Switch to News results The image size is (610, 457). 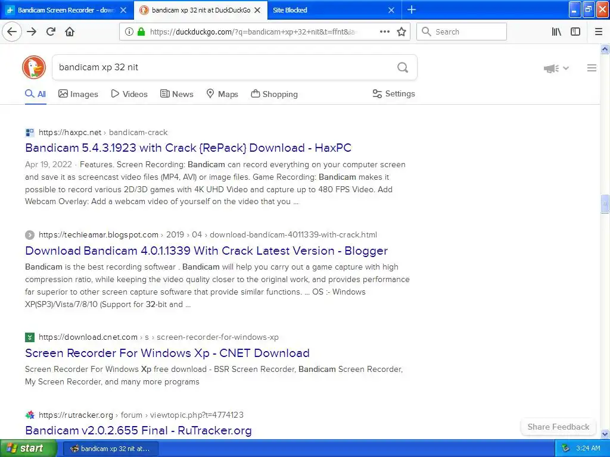pyautogui.click(x=176, y=94)
